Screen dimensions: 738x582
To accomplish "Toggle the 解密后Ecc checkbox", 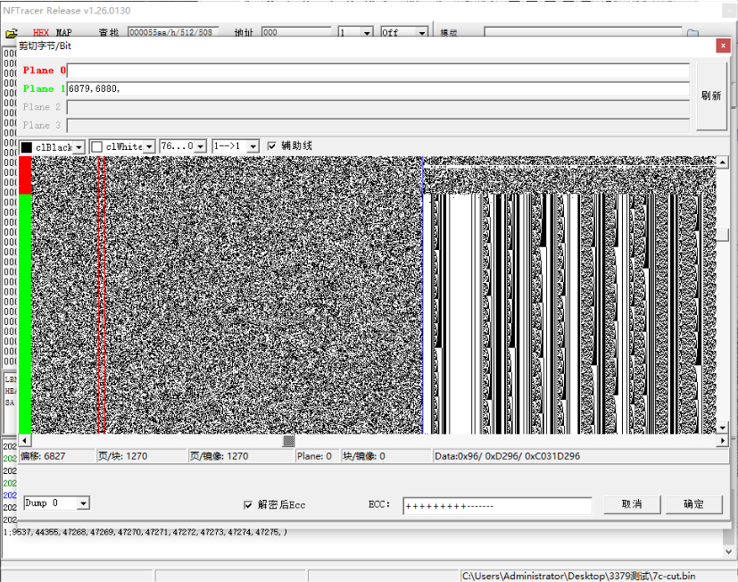I will tap(248, 504).
